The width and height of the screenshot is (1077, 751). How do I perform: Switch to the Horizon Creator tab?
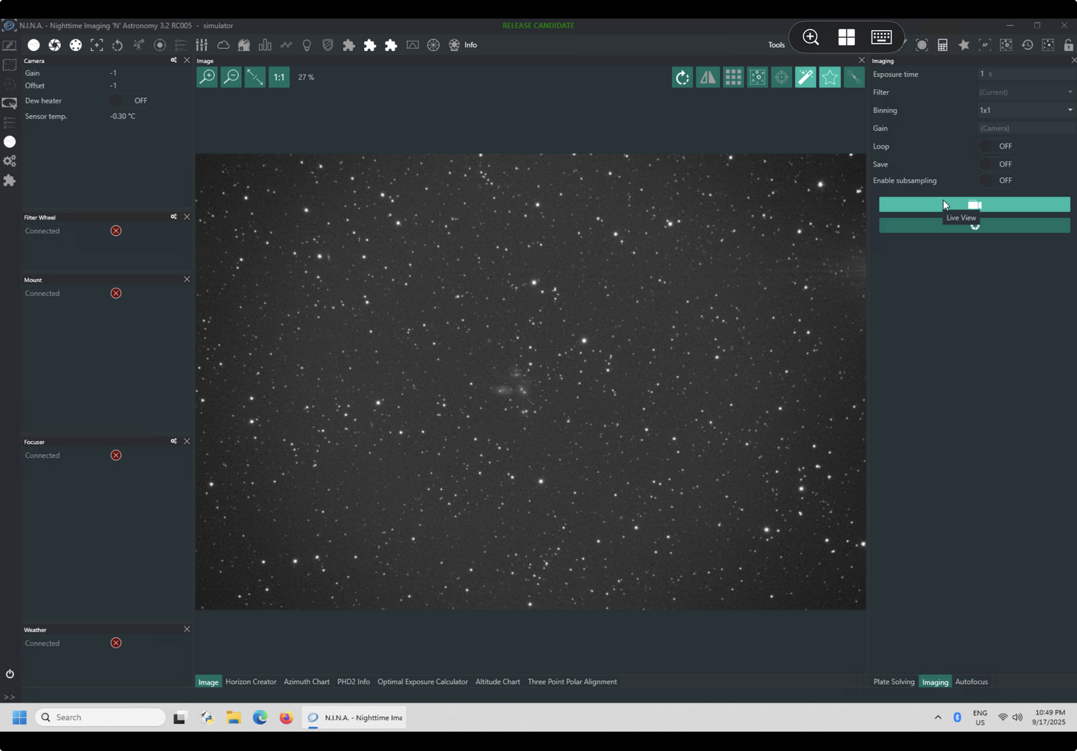251,681
